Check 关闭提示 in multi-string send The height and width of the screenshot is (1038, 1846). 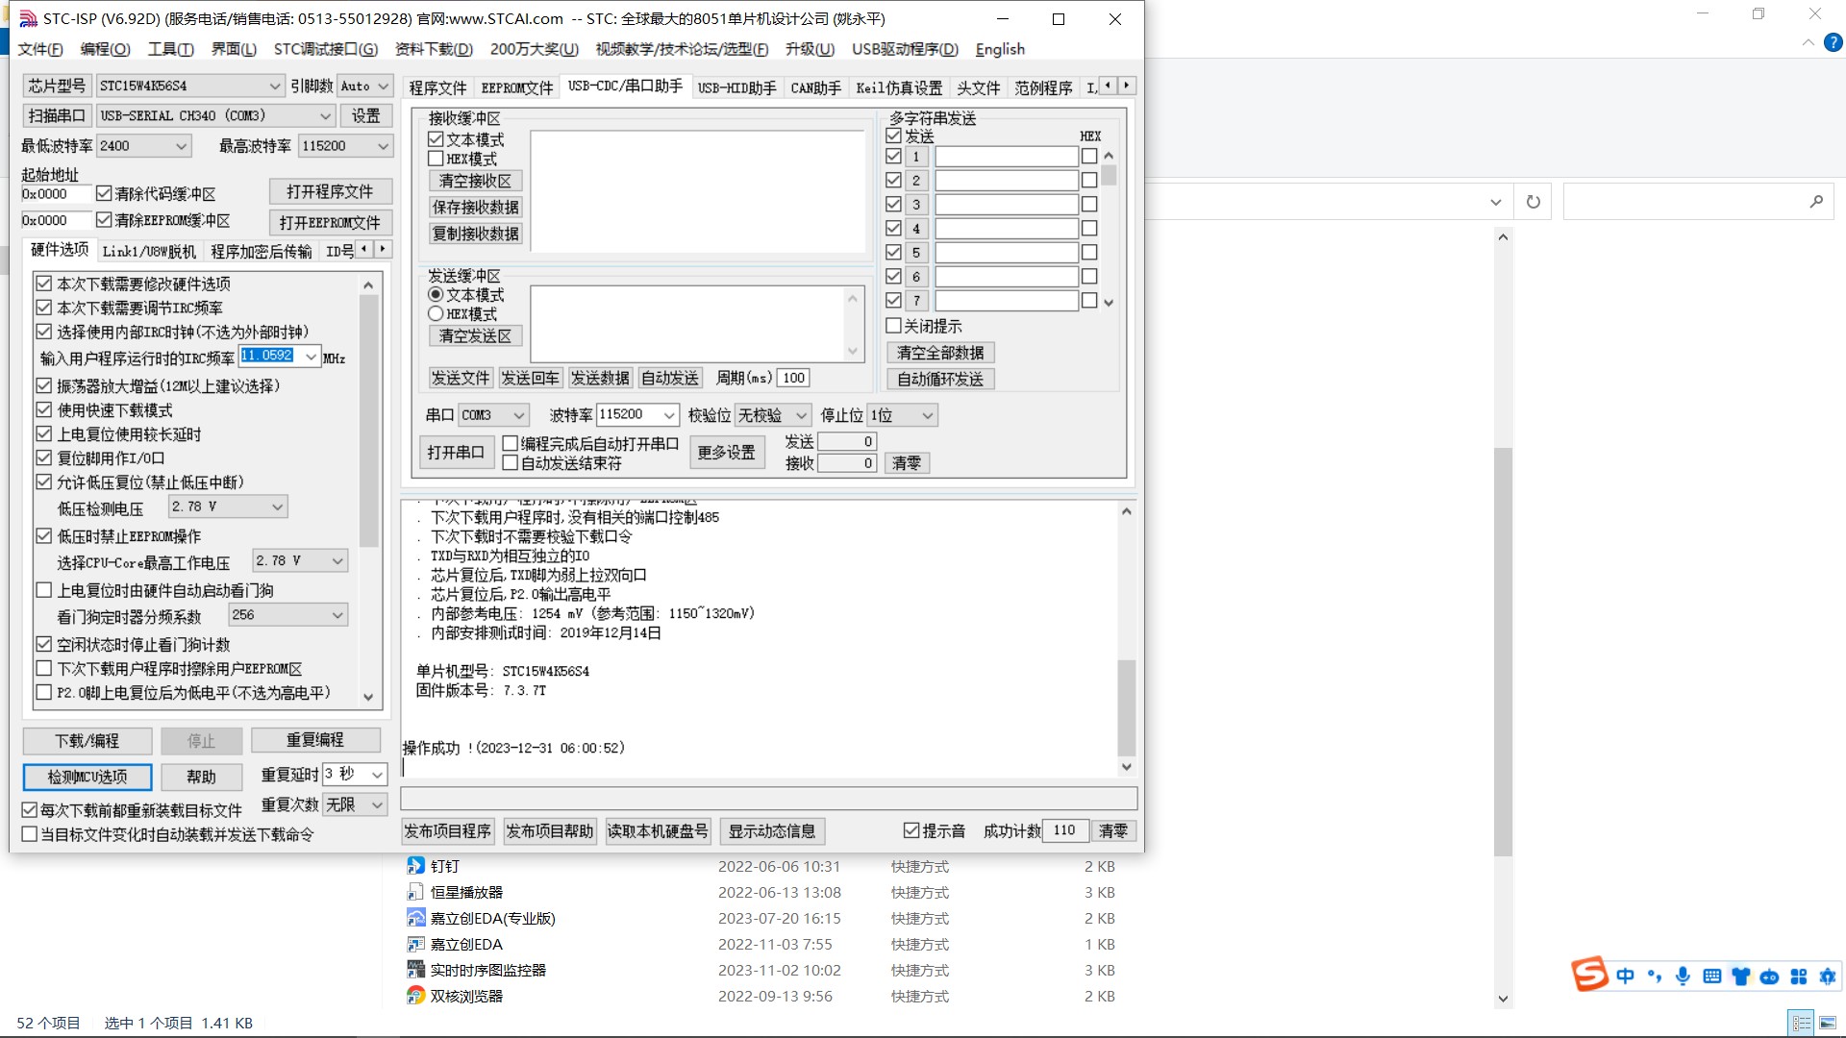(893, 326)
